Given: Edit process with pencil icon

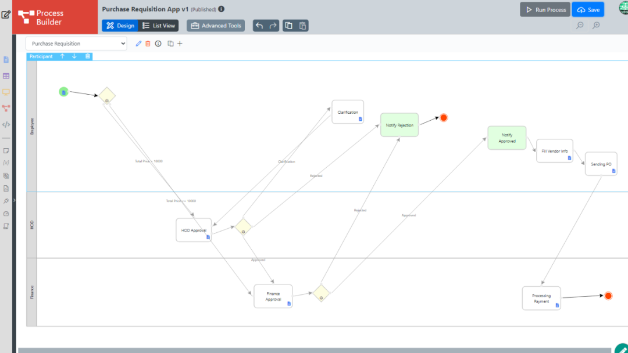Looking at the screenshot, I should (x=138, y=44).
